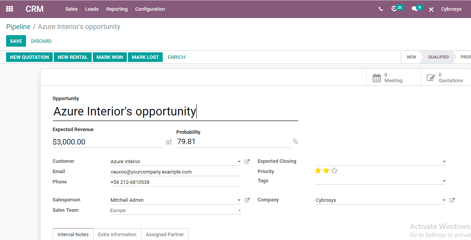Open the messages chat icon with 9 badge

[414, 9]
